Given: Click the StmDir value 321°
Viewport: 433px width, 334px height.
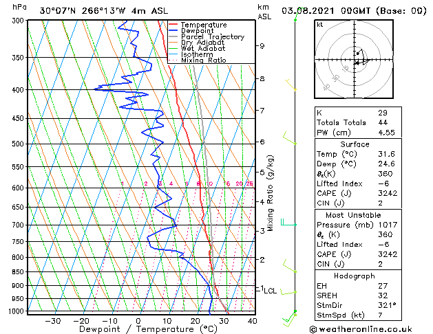Looking at the screenshot, I should (387, 305).
